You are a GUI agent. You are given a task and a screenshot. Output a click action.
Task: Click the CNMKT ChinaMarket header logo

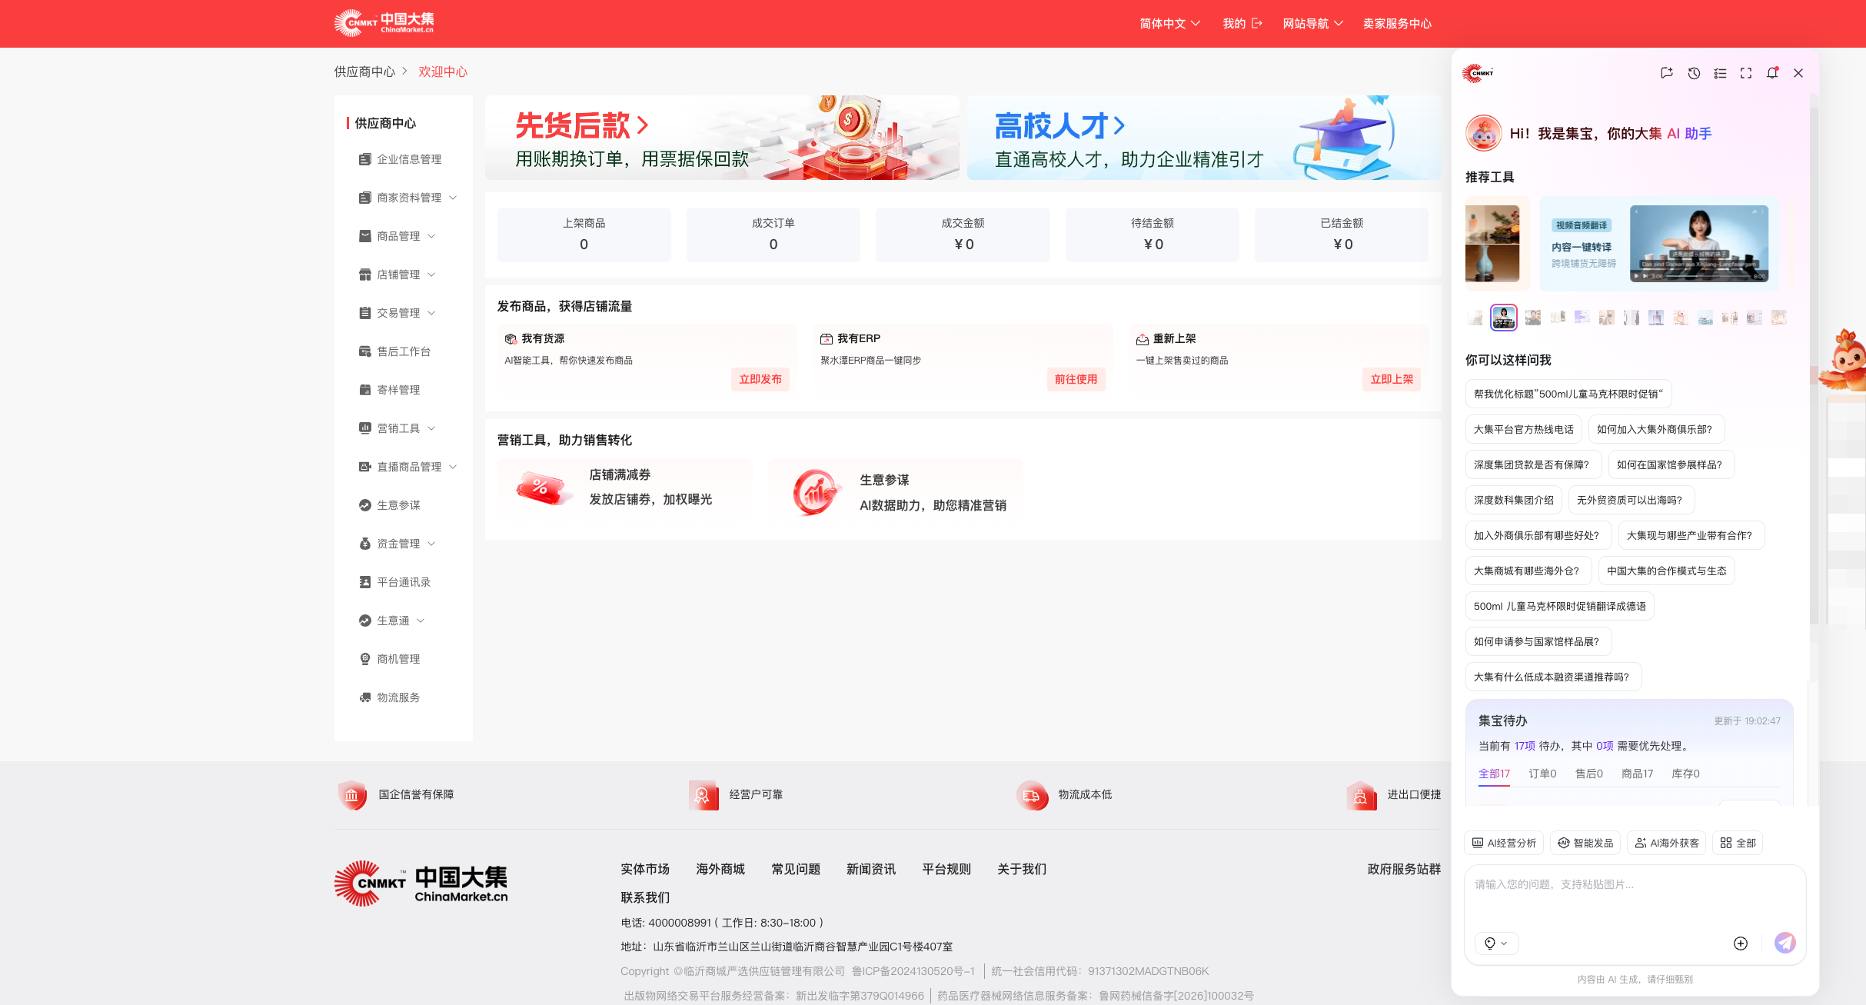[384, 23]
